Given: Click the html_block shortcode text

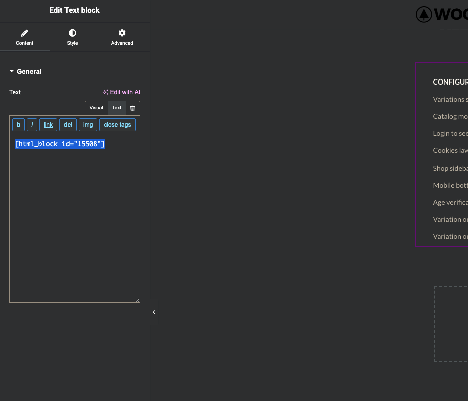Looking at the screenshot, I should click(x=59, y=144).
